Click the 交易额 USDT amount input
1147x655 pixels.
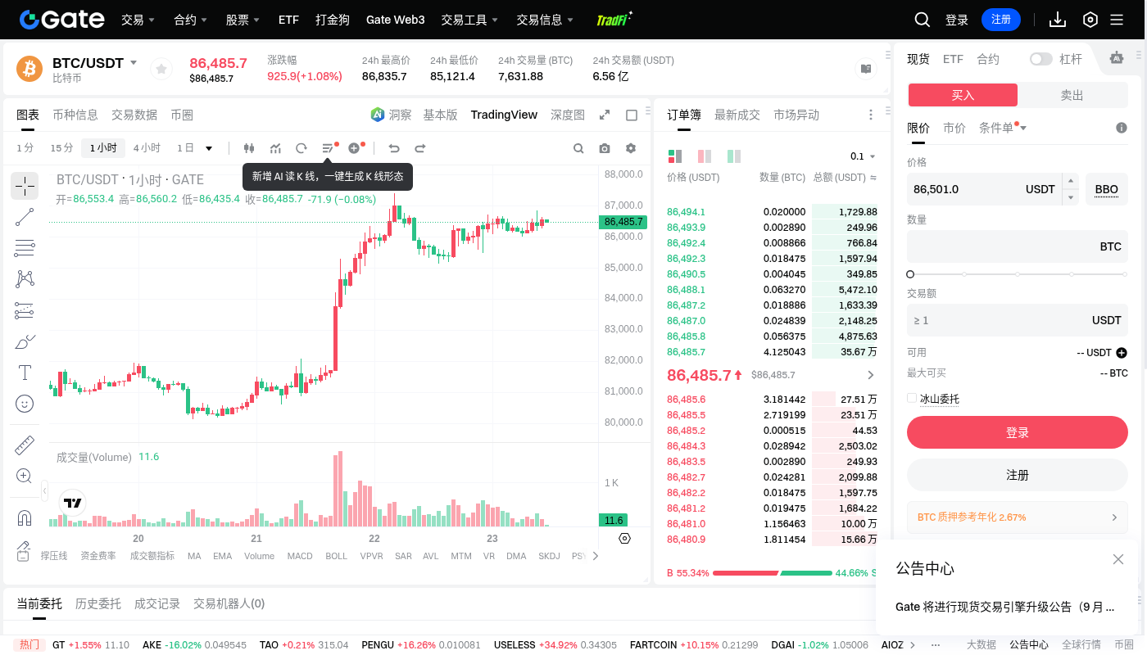(1018, 320)
